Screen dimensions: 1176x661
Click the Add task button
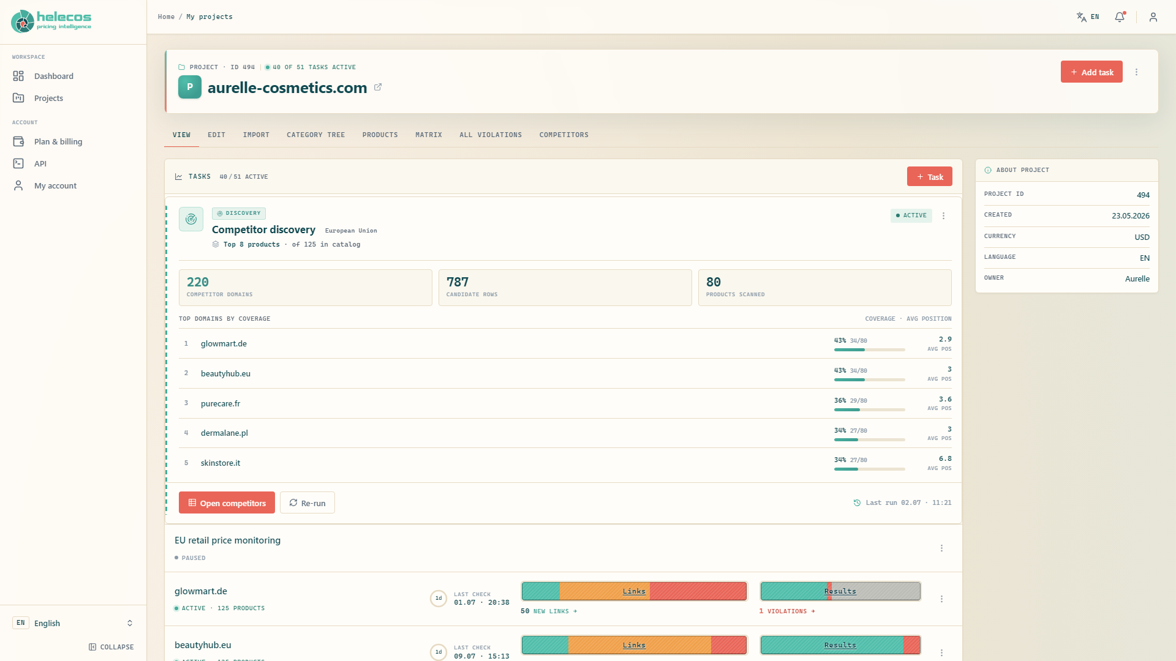tap(1091, 72)
